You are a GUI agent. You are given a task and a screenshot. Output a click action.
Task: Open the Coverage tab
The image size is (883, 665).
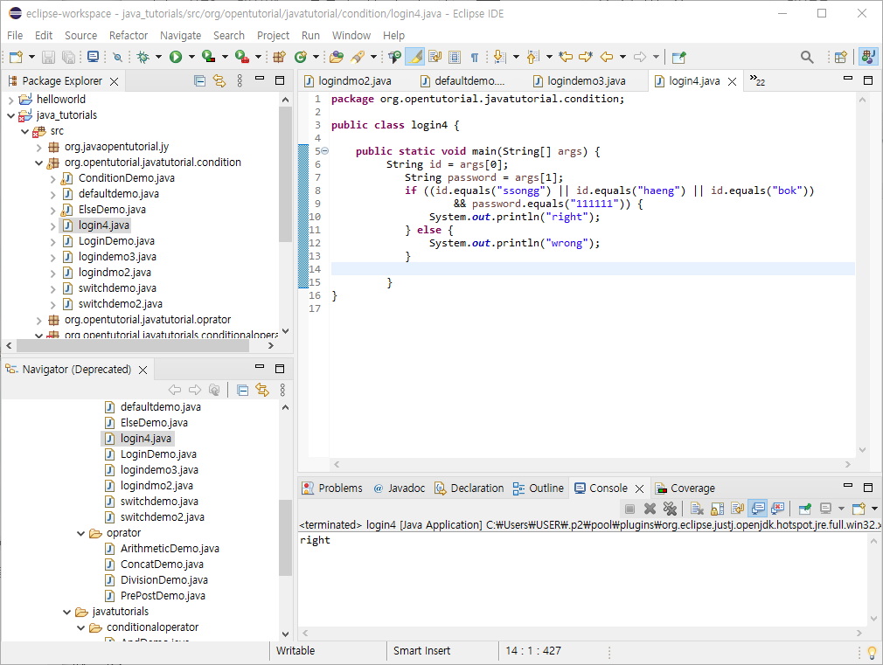click(x=685, y=488)
